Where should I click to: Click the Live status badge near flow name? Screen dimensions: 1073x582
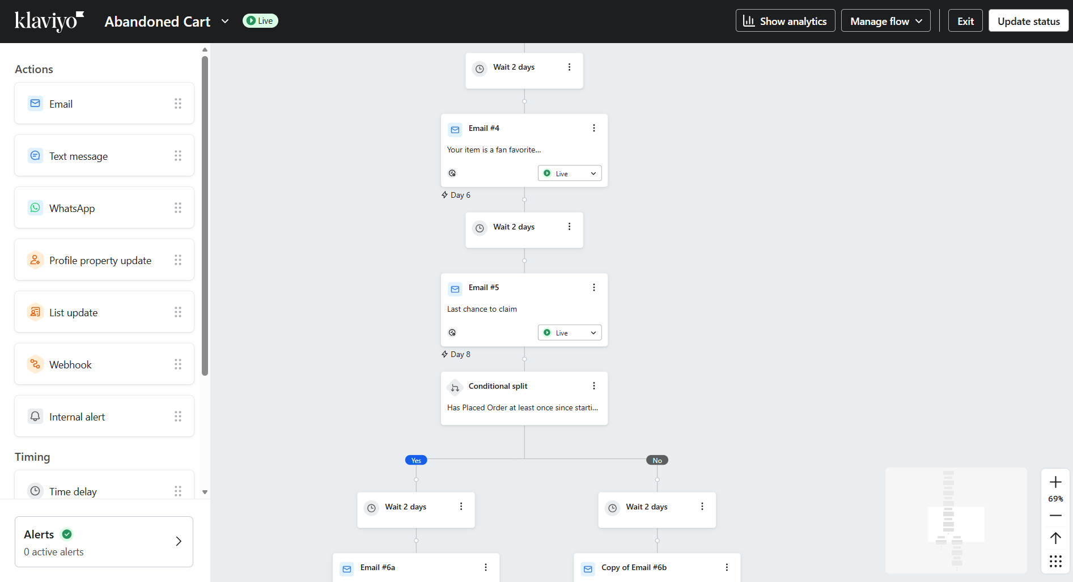coord(260,20)
